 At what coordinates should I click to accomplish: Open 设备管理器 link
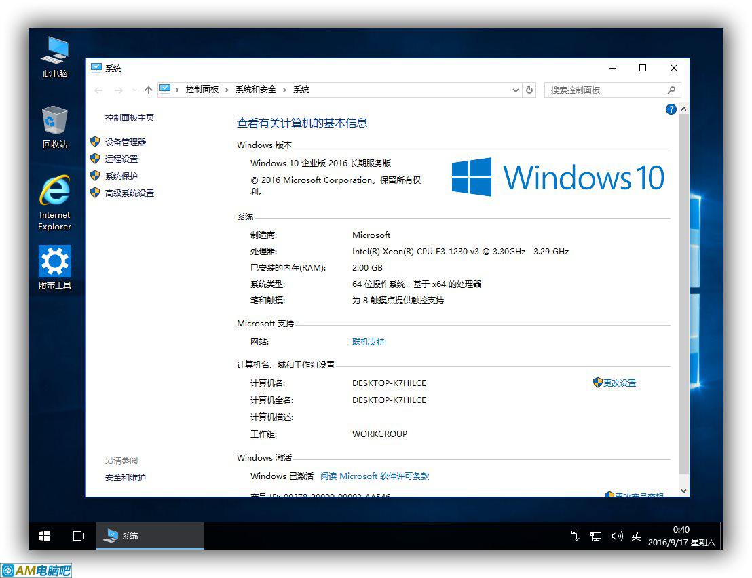pos(126,142)
